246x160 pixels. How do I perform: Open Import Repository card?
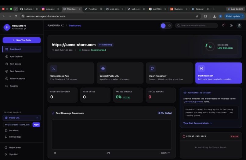[x=169, y=73]
